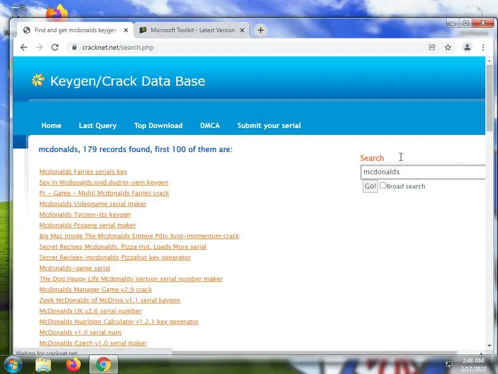This screenshot has height=374, width=498.
Task: Click the vertical page scrollbar thumb
Action: [x=489, y=97]
